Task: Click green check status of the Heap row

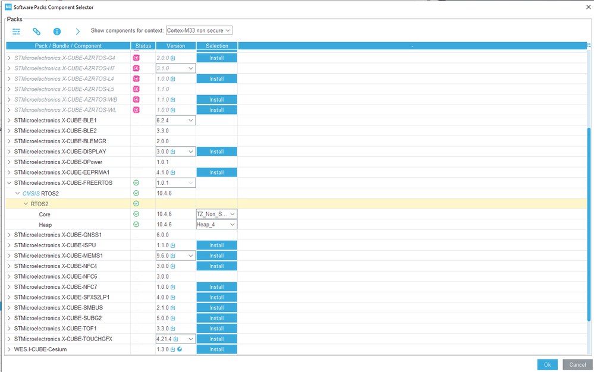Action: click(136, 225)
